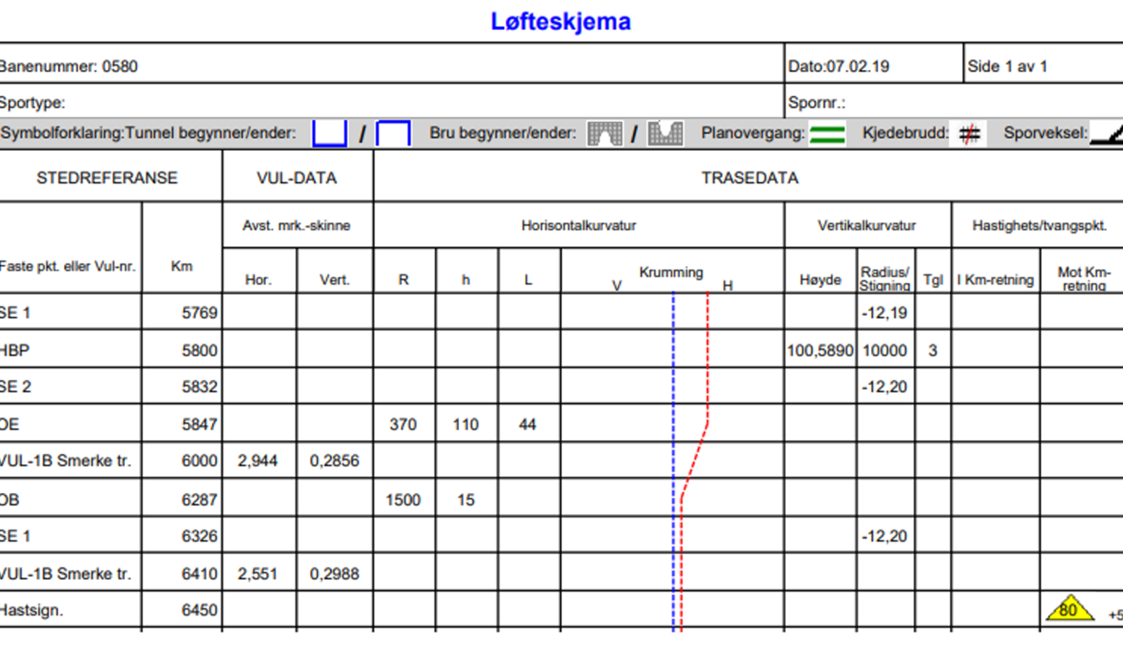Click the Hastighets/tvangspkt. subheader
1123x664 pixels.
click(1039, 226)
